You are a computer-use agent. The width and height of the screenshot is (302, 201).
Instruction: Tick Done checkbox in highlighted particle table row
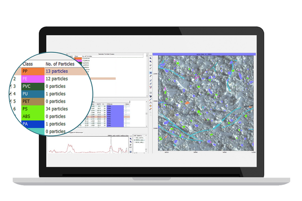(126, 117)
